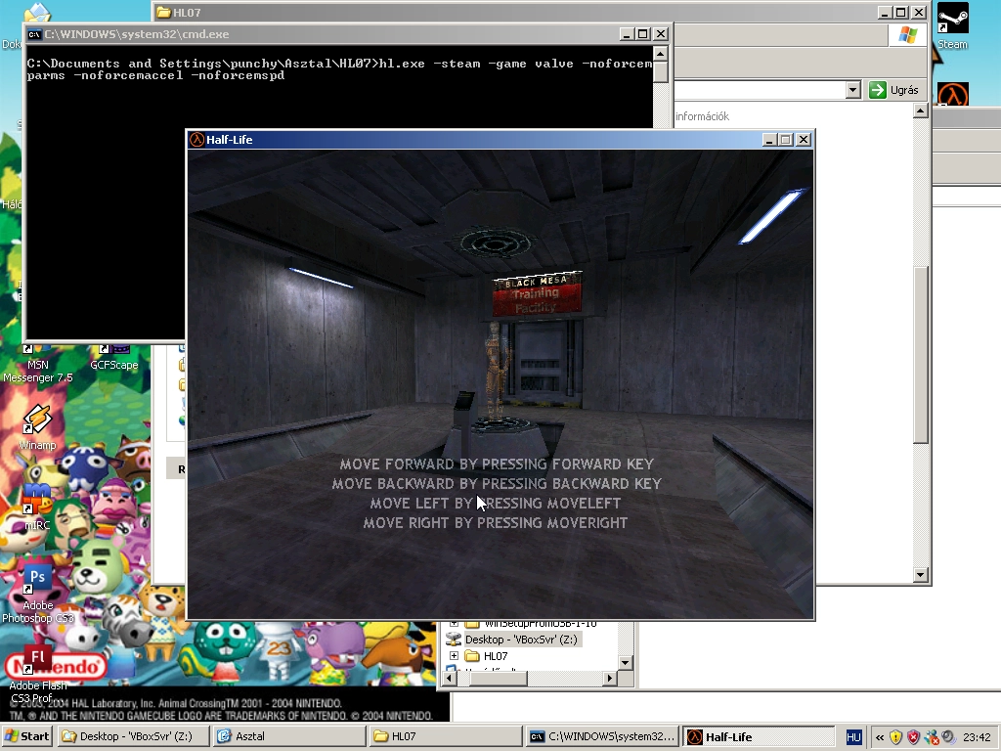The width and height of the screenshot is (1001, 751).
Task: Select the GCFScape desktop shortcut label
Action: 114,365
